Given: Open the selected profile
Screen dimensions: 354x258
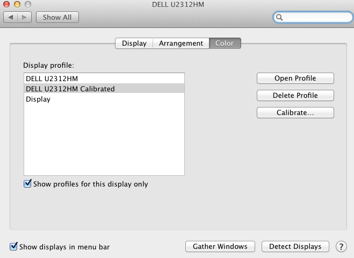Looking at the screenshot, I should 295,78.
